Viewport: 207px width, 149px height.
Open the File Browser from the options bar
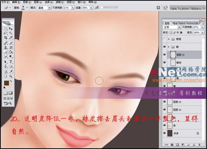point(165,7)
